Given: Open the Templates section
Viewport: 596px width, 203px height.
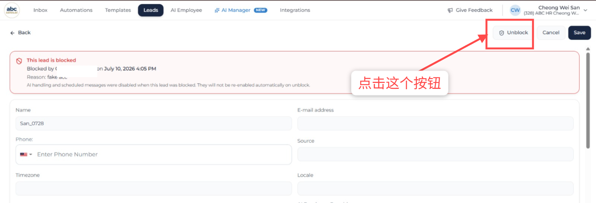Looking at the screenshot, I should click(118, 10).
